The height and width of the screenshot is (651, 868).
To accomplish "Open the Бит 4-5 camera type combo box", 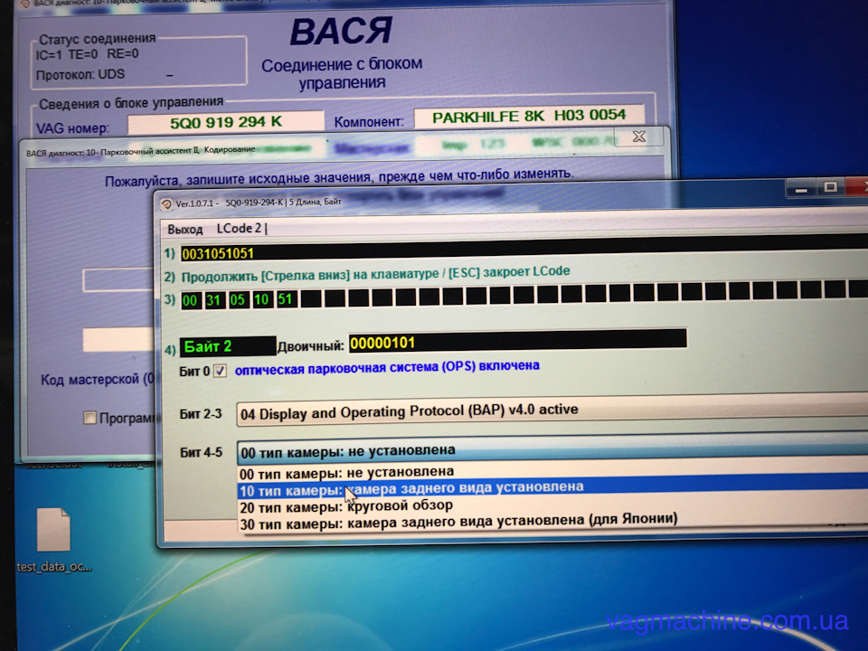I will pyautogui.click(x=552, y=451).
